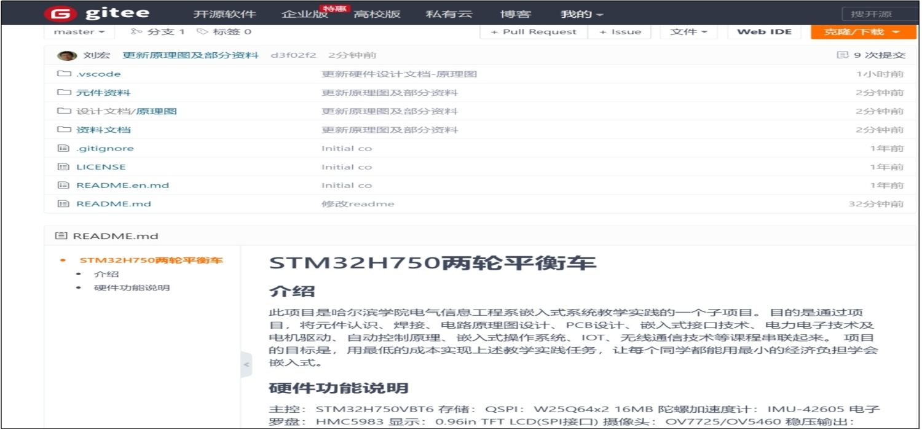Click the 分支 branch icon
Screen dimensions: 922x430
point(136,32)
